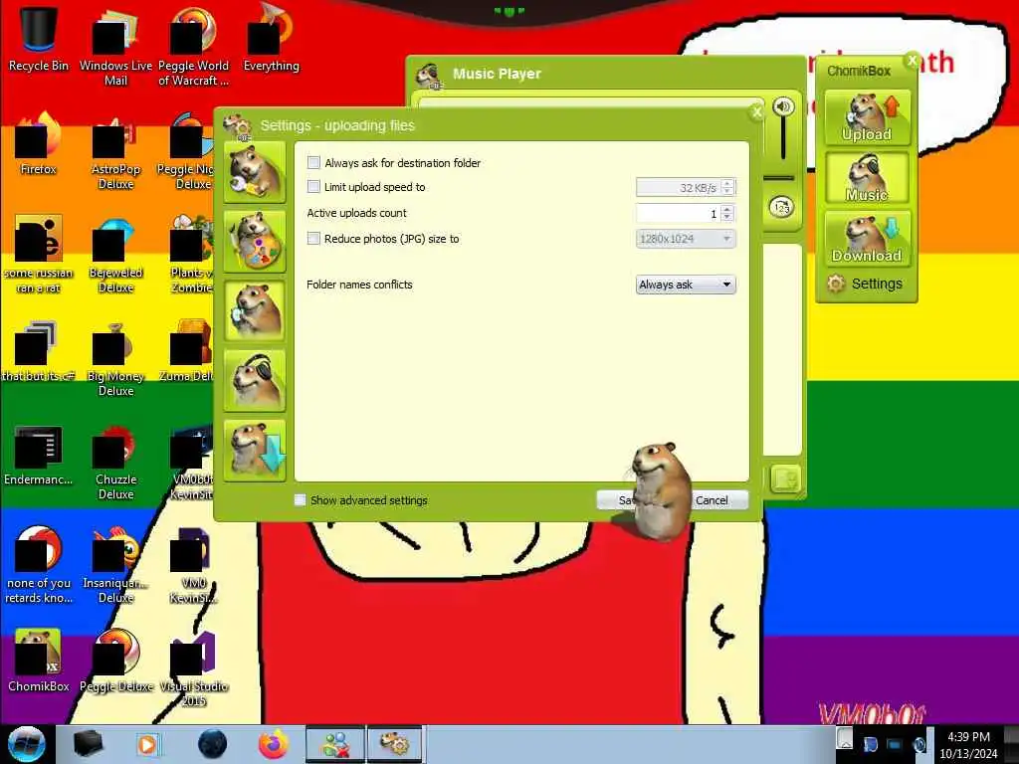Open some russian ran a rat icon

tap(39, 254)
